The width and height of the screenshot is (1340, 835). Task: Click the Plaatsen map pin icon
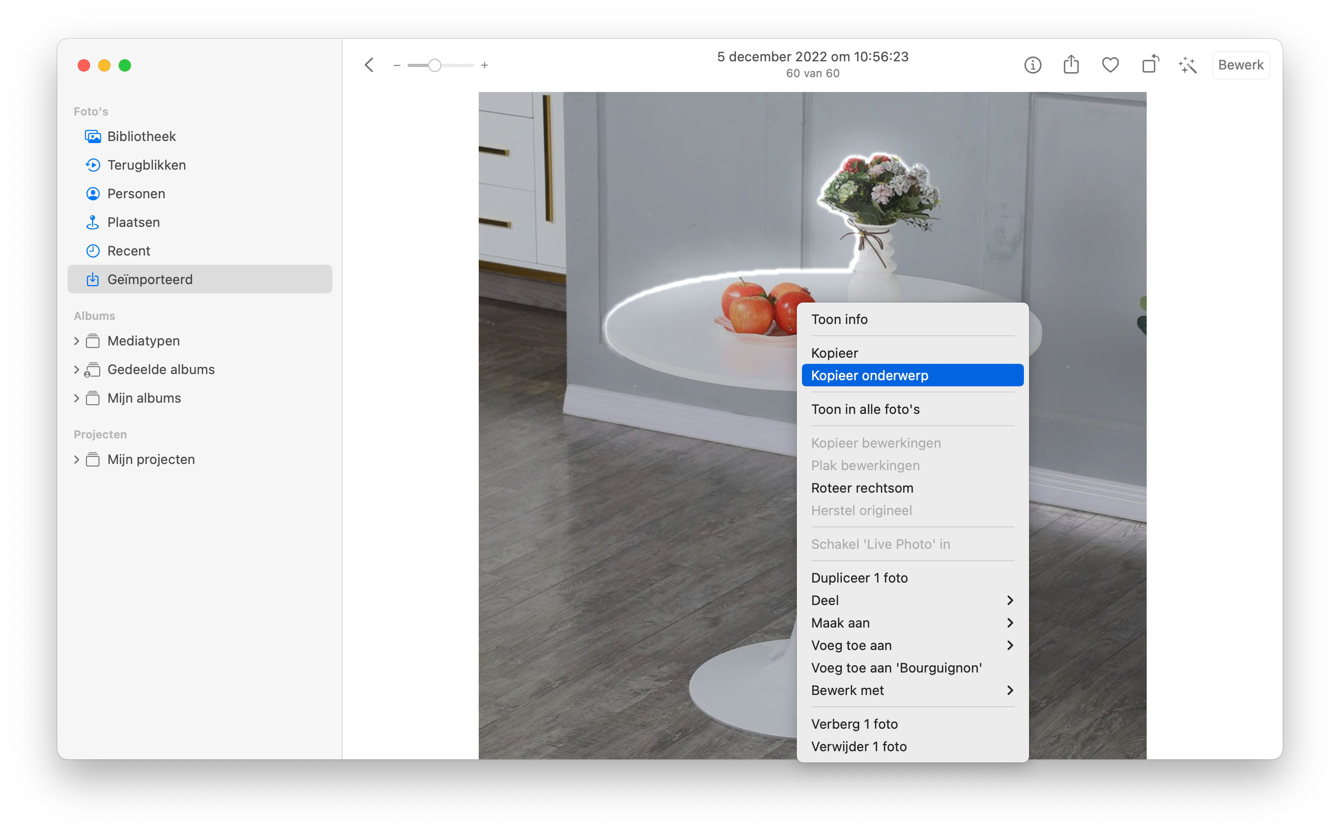93,223
